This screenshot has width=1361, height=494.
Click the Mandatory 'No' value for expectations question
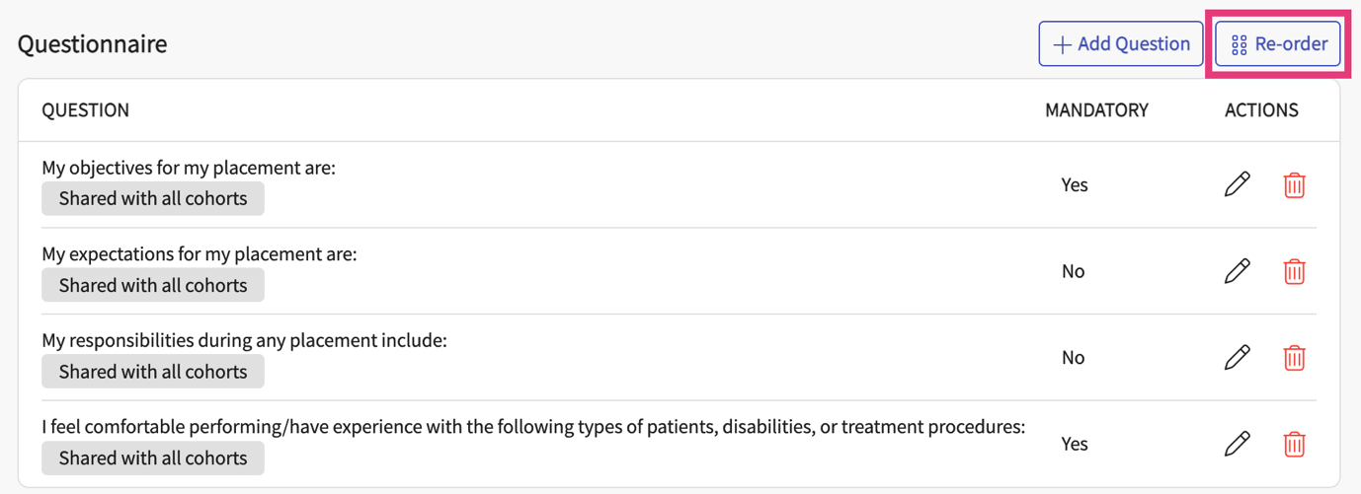pyautogui.click(x=1073, y=271)
